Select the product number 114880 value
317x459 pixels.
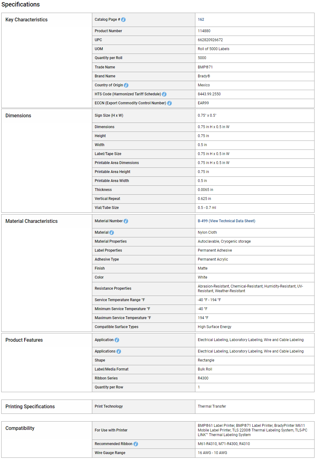204,31
